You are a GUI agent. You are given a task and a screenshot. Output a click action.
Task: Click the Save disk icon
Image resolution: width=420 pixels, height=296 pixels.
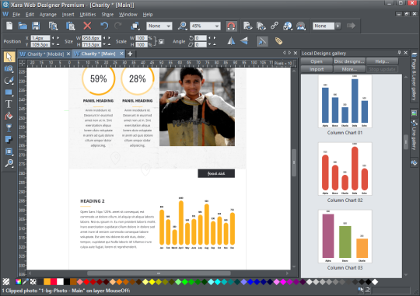tap(36, 26)
